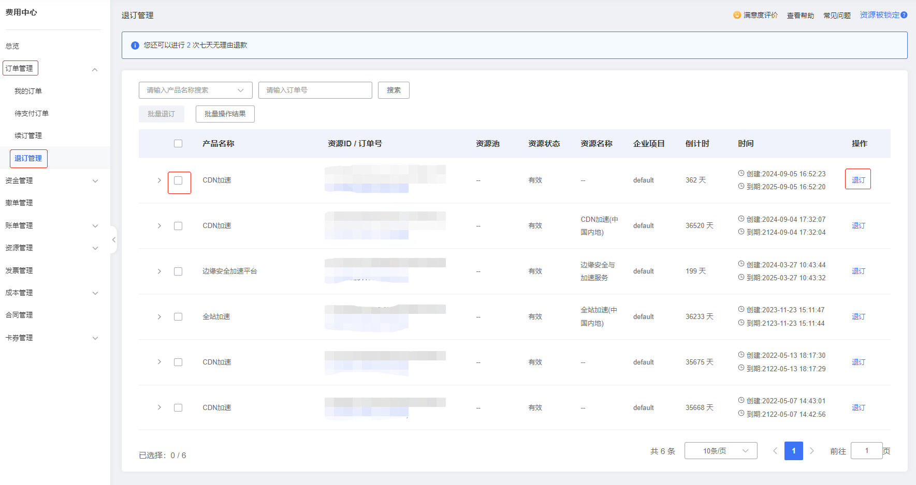Click clock icon beside 创建:2022-05-07 14:43:01

741,400
